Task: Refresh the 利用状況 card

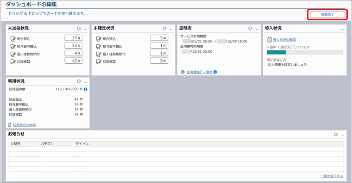Action: point(79,81)
